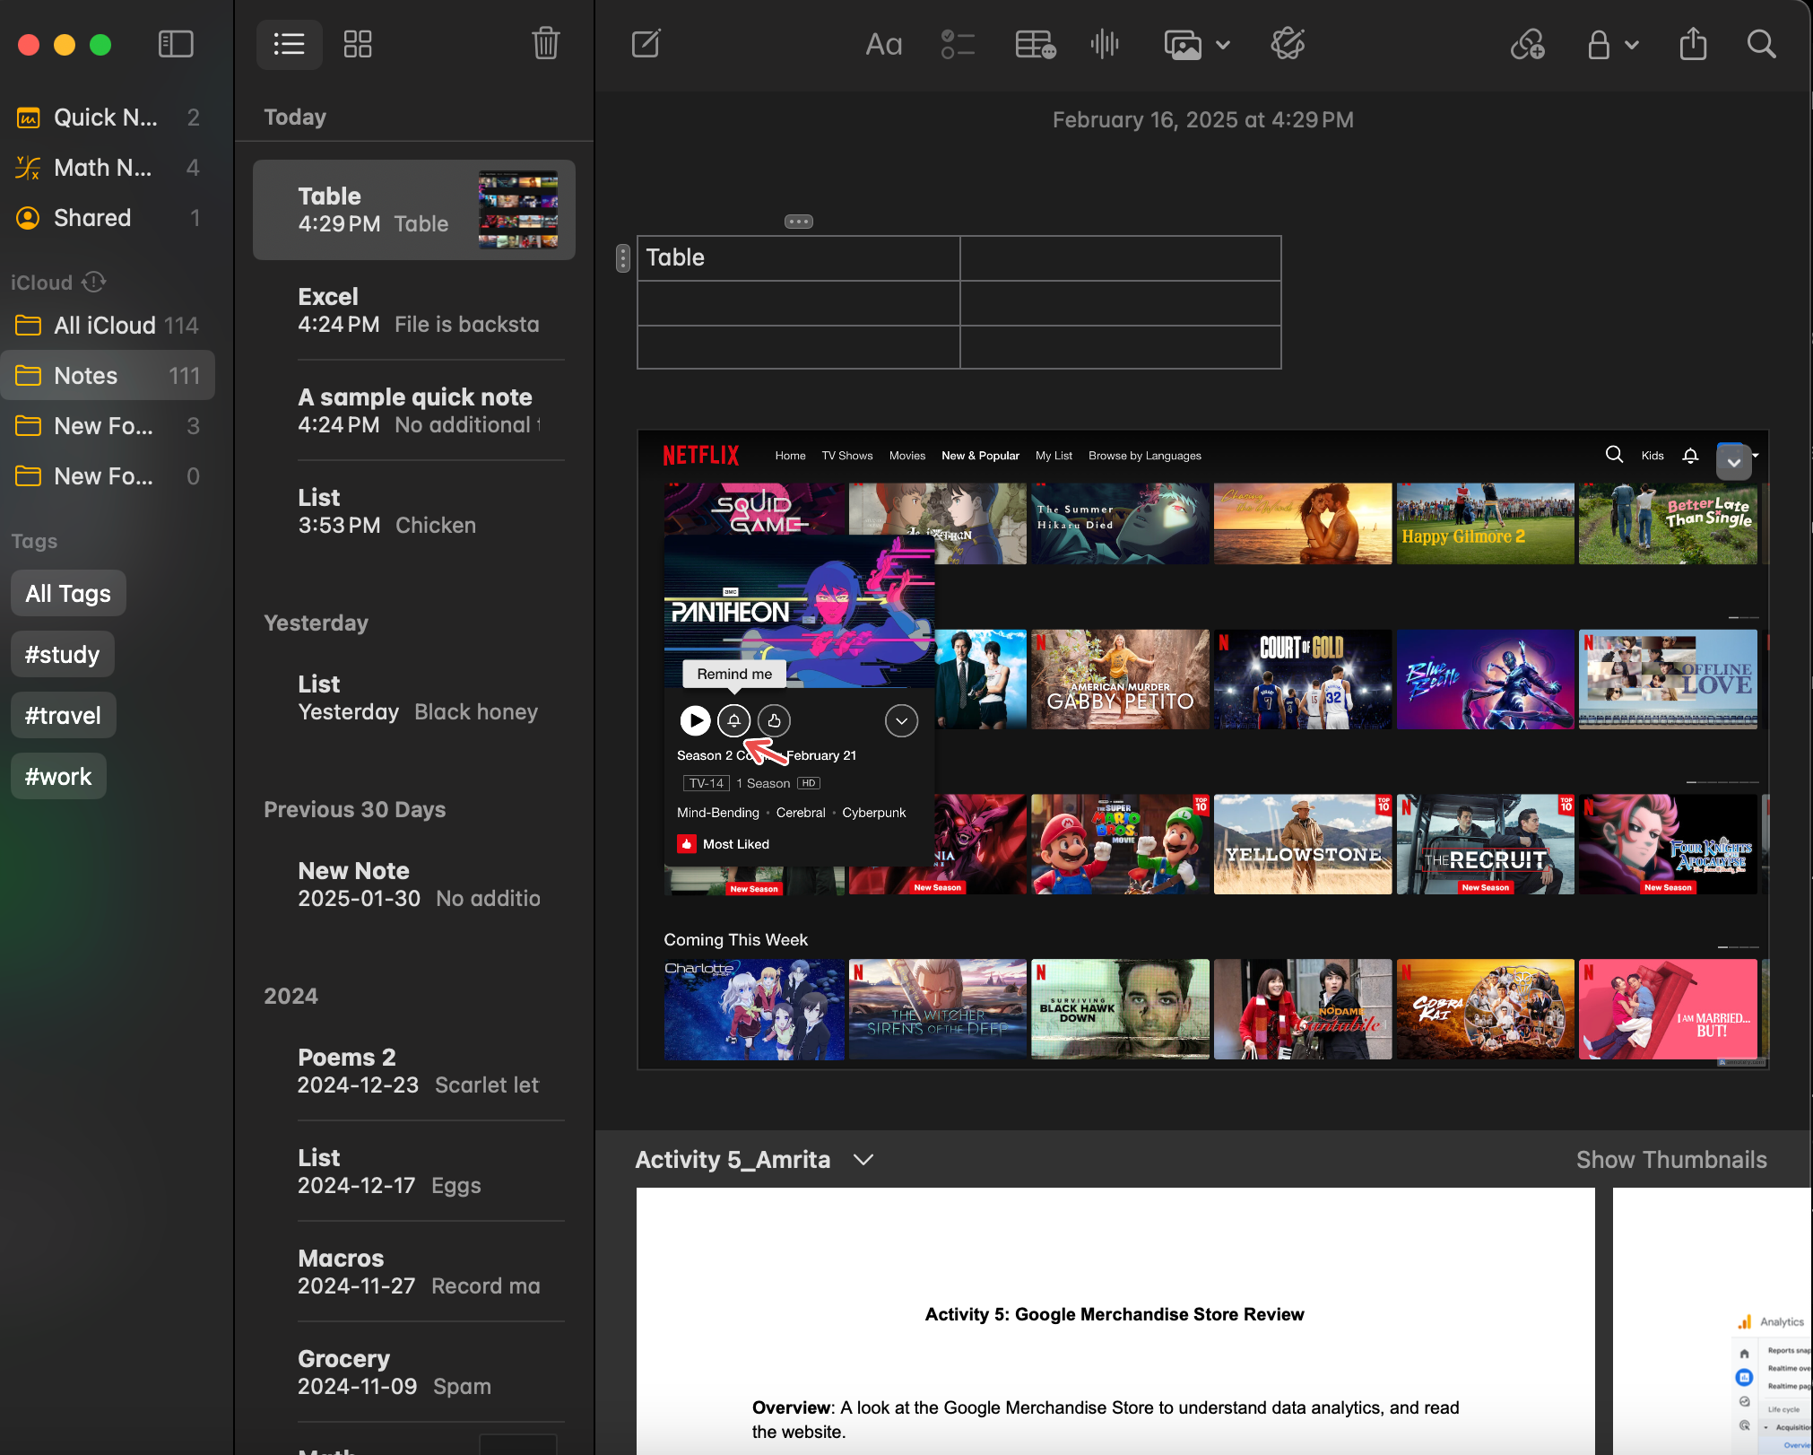This screenshot has height=1455, width=1813.
Task: Open the Quick Notes folder
Action: (108, 118)
